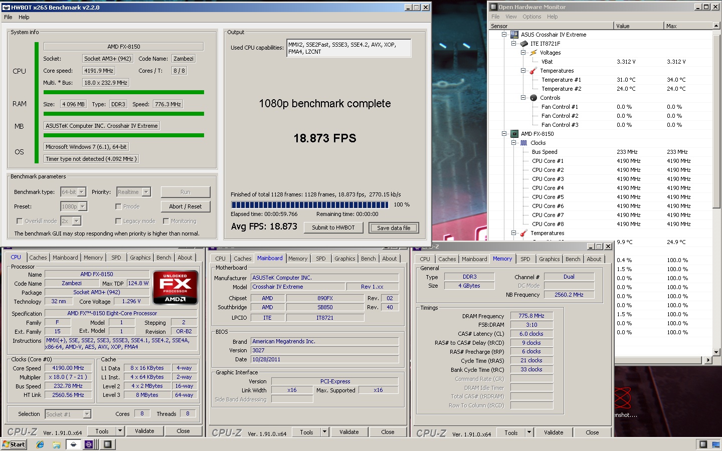Click the Abort / Reset button
The image size is (722, 451).
(x=186, y=206)
